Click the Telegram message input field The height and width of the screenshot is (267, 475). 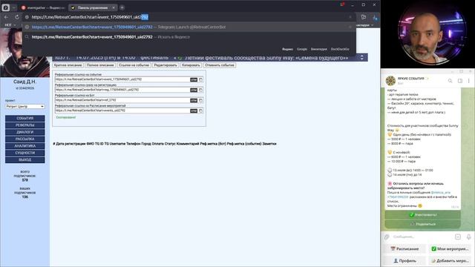[422, 237]
